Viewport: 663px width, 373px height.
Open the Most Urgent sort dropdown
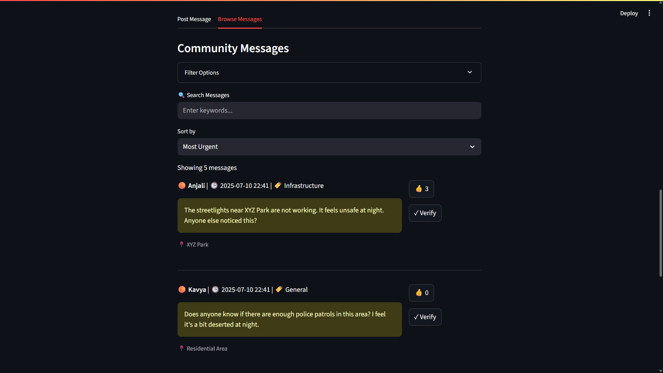tap(329, 147)
